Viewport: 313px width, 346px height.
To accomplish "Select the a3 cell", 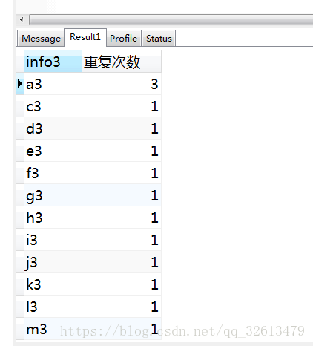I will (53, 84).
